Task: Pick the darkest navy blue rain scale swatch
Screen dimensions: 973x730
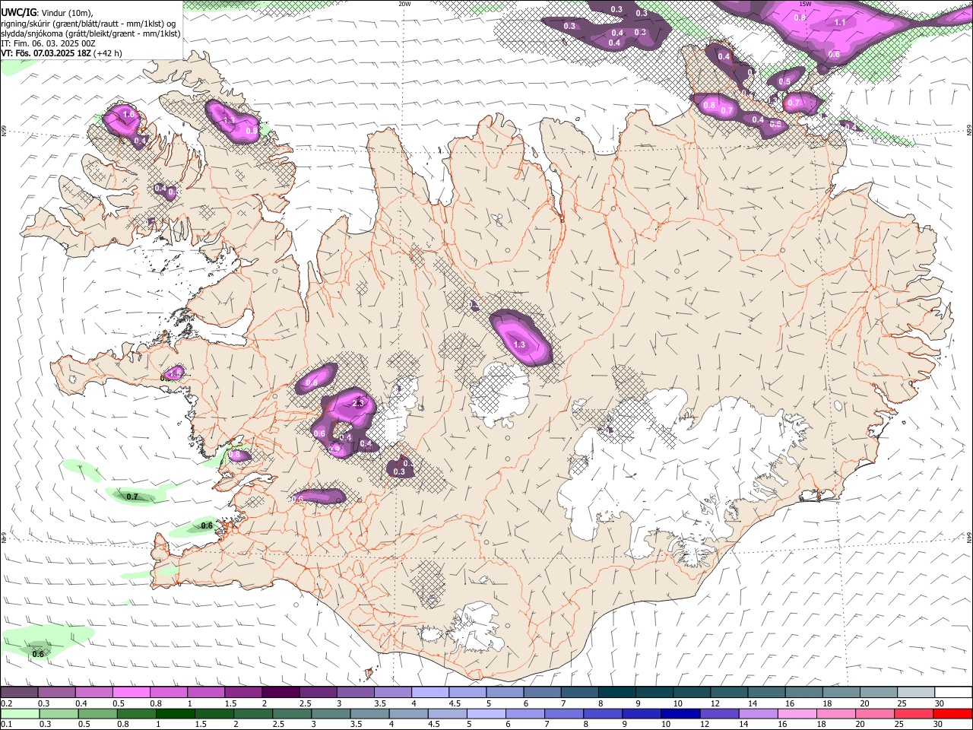Action: click(x=680, y=714)
